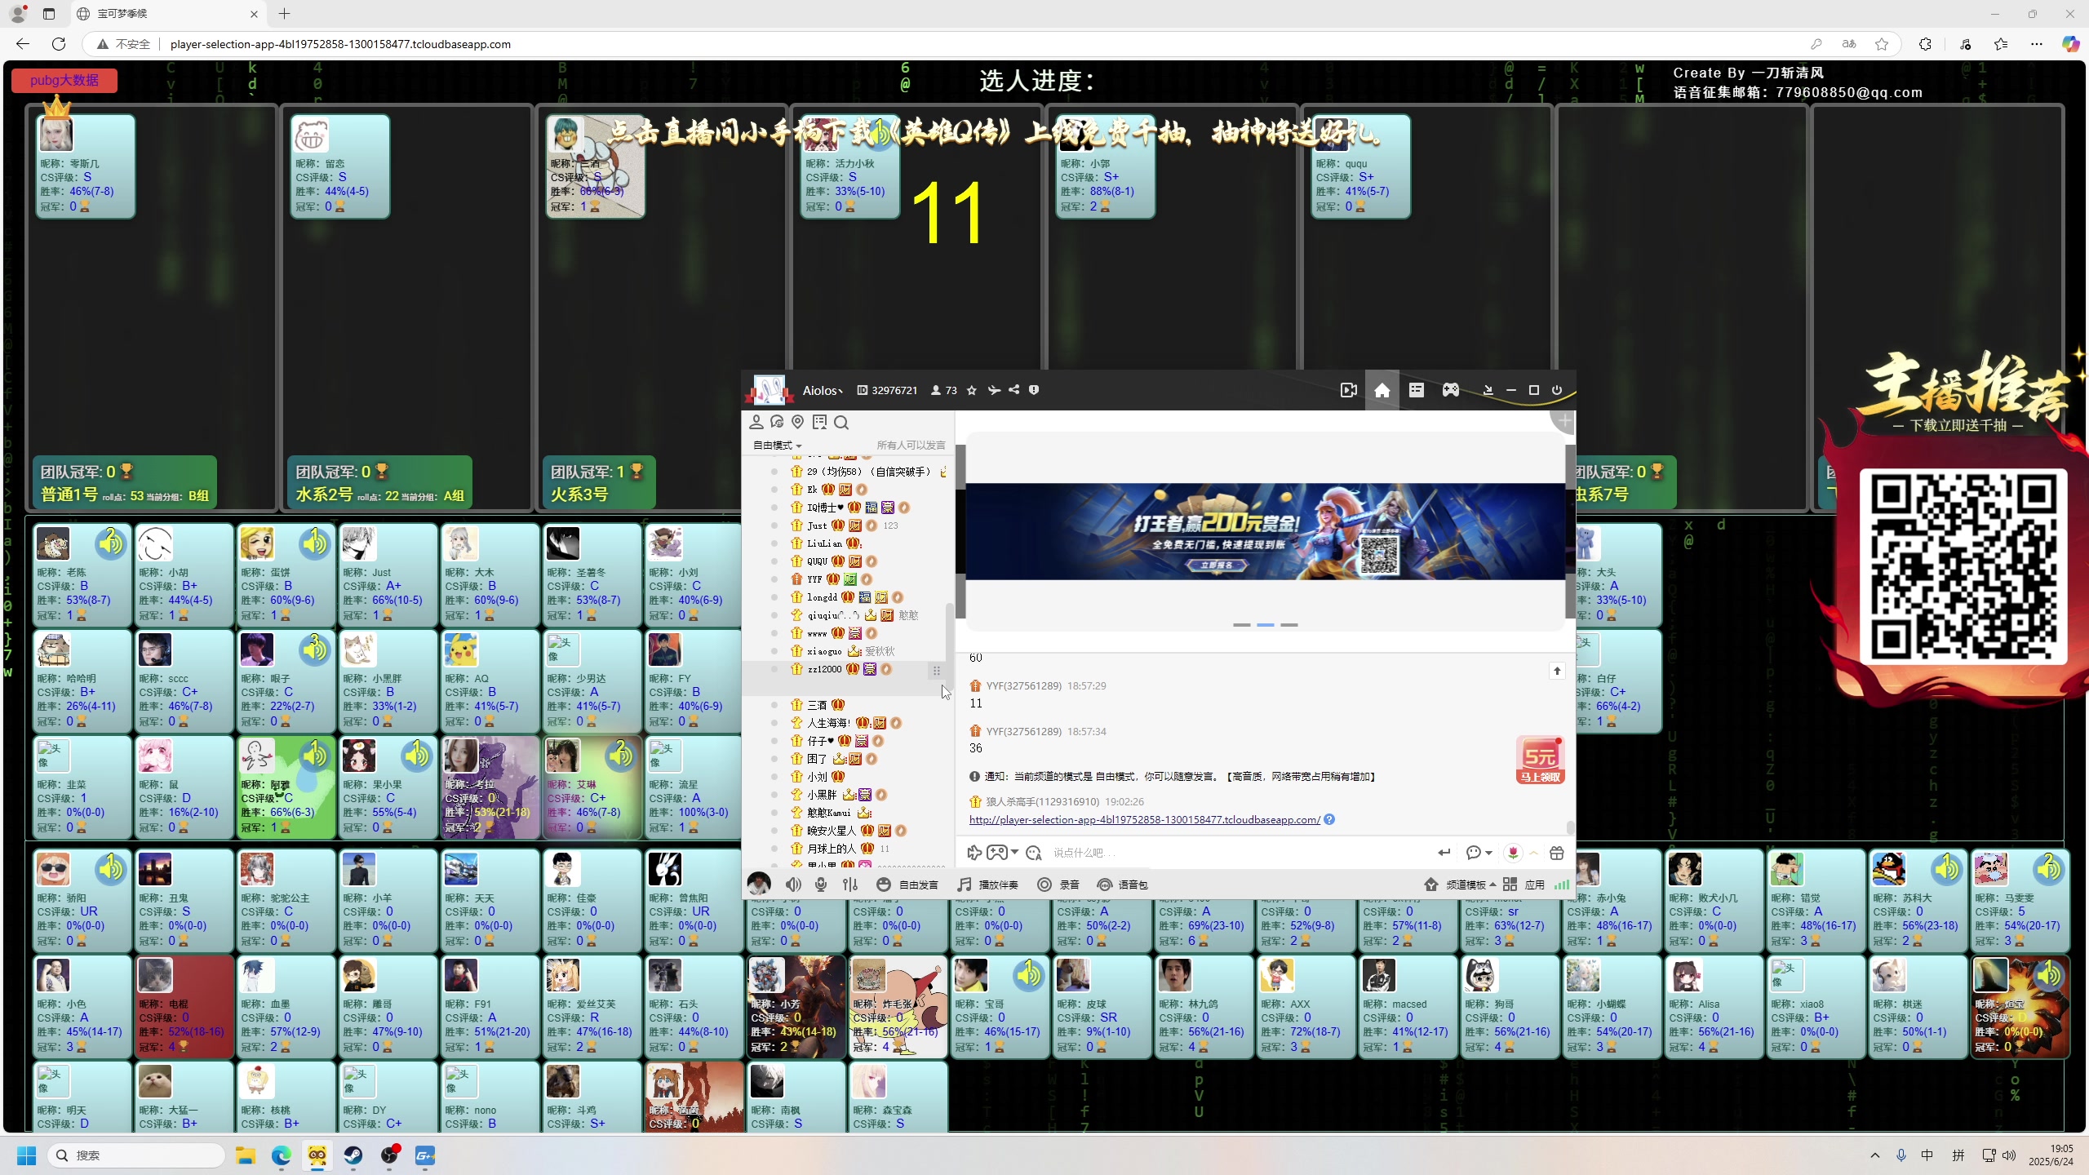Click the 录音 record button

[x=1058, y=885]
